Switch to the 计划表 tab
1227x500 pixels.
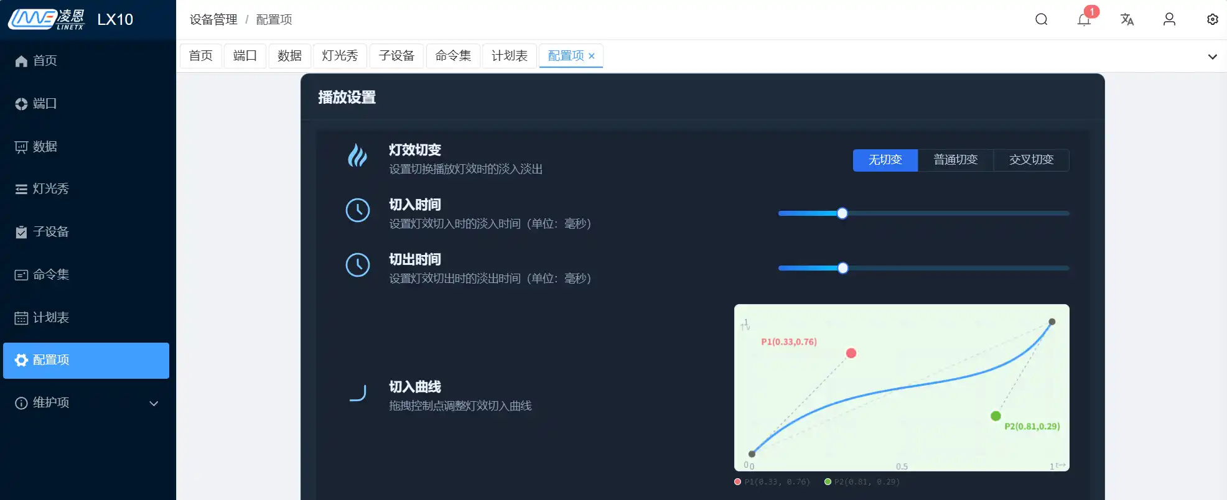(x=510, y=56)
